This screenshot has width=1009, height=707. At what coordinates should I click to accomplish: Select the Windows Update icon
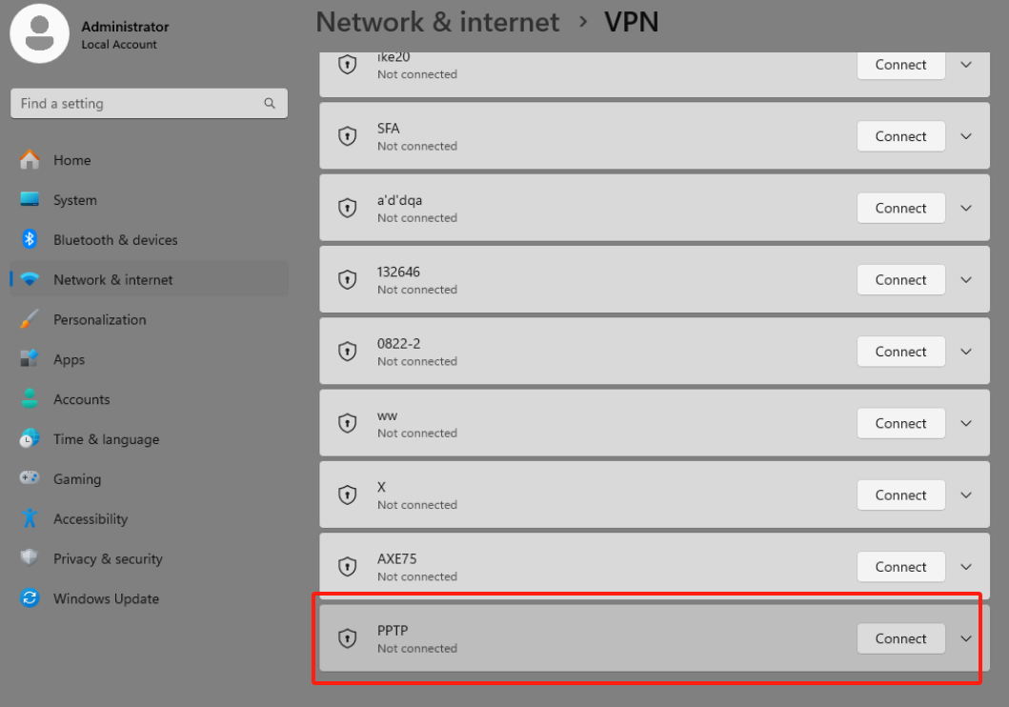[30, 598]
